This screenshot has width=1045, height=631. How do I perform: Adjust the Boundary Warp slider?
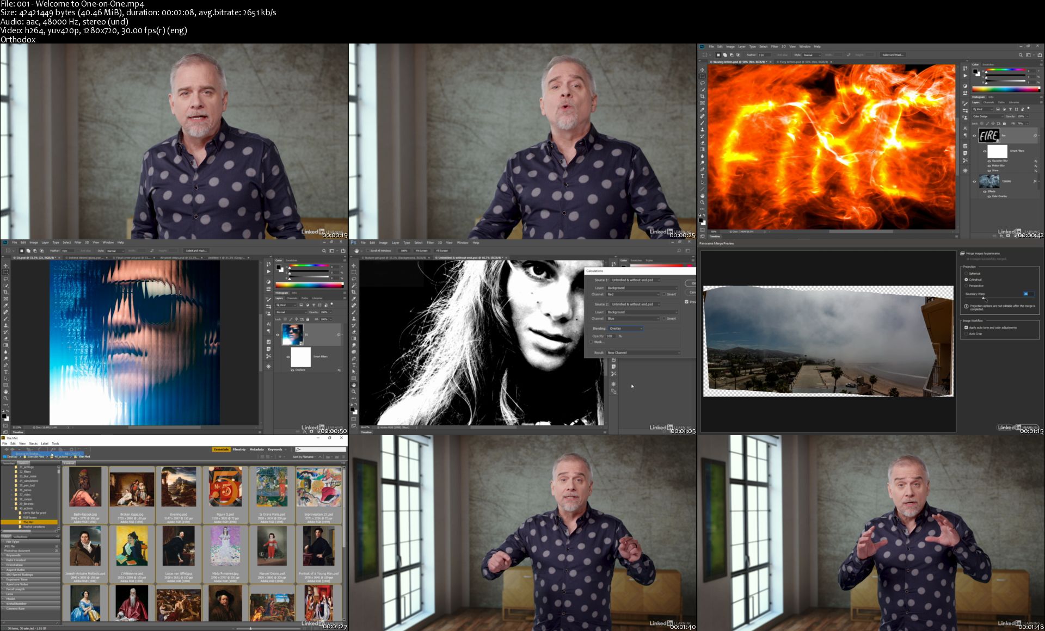pyautogui.click(x=984, y=298)
